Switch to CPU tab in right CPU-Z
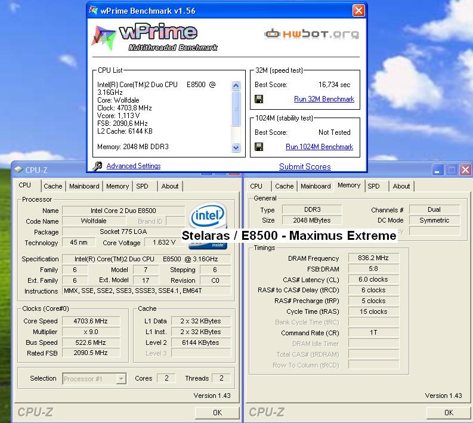The image size is (473, 423). [256, 186]
